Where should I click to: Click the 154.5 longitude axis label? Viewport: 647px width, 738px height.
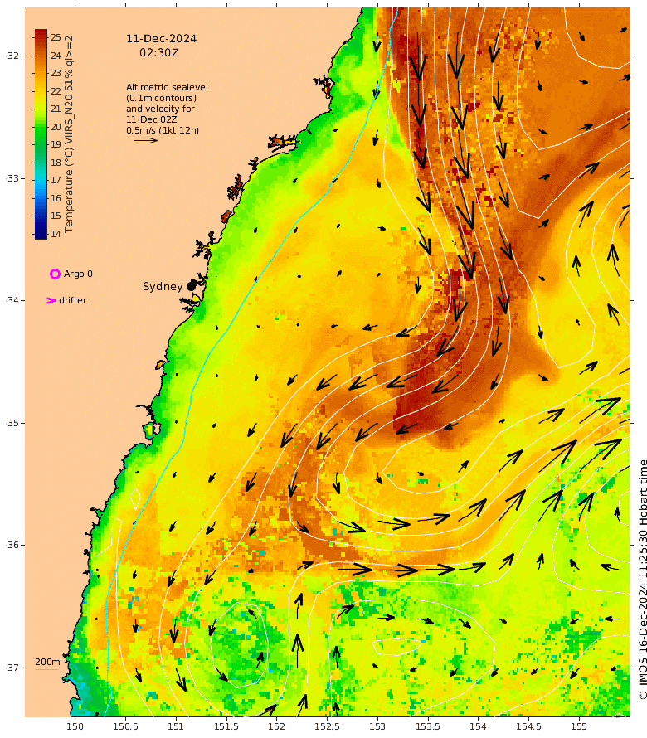pos(529,726)
